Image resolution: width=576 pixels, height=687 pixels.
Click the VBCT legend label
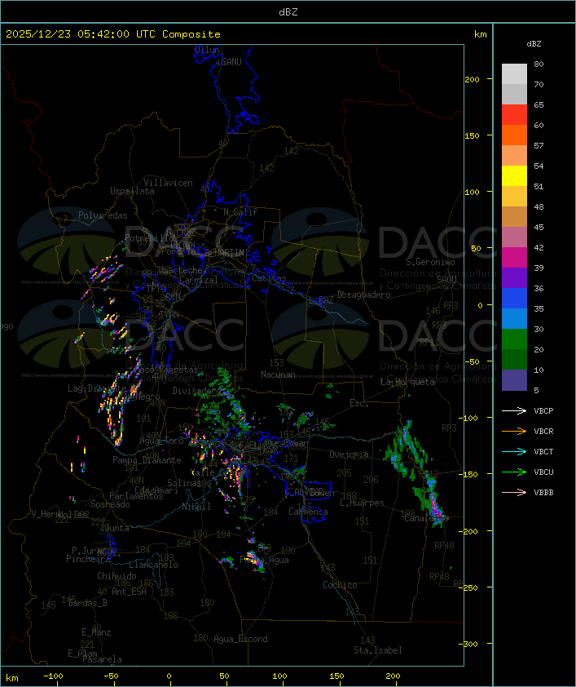[x=543, y=452]
